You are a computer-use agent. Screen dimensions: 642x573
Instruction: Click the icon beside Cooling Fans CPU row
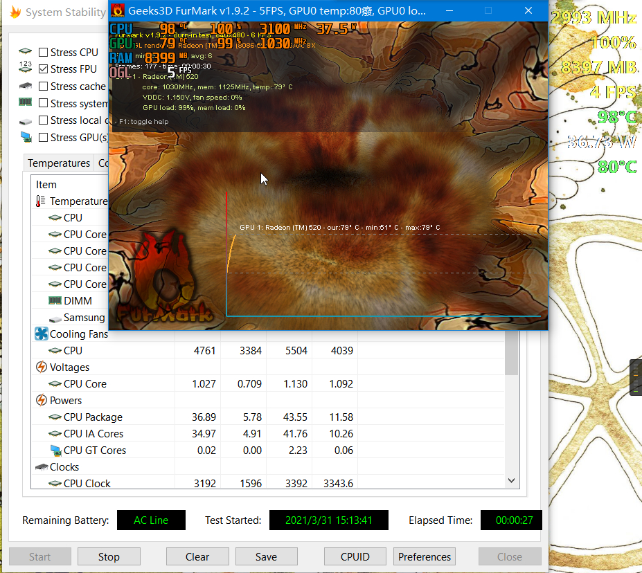click(x=55, y=350)
